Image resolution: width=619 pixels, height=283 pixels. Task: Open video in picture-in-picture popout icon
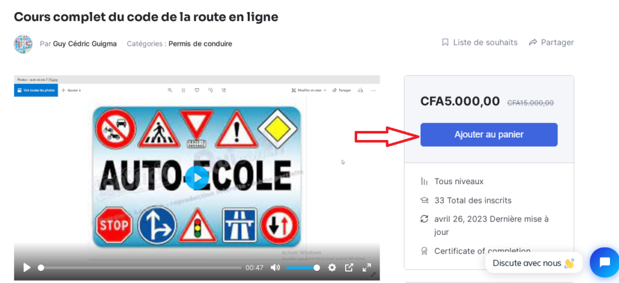pos(349,268)
